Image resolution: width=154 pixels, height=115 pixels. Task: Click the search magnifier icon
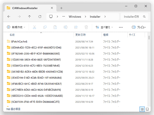[x=144, y=17]
